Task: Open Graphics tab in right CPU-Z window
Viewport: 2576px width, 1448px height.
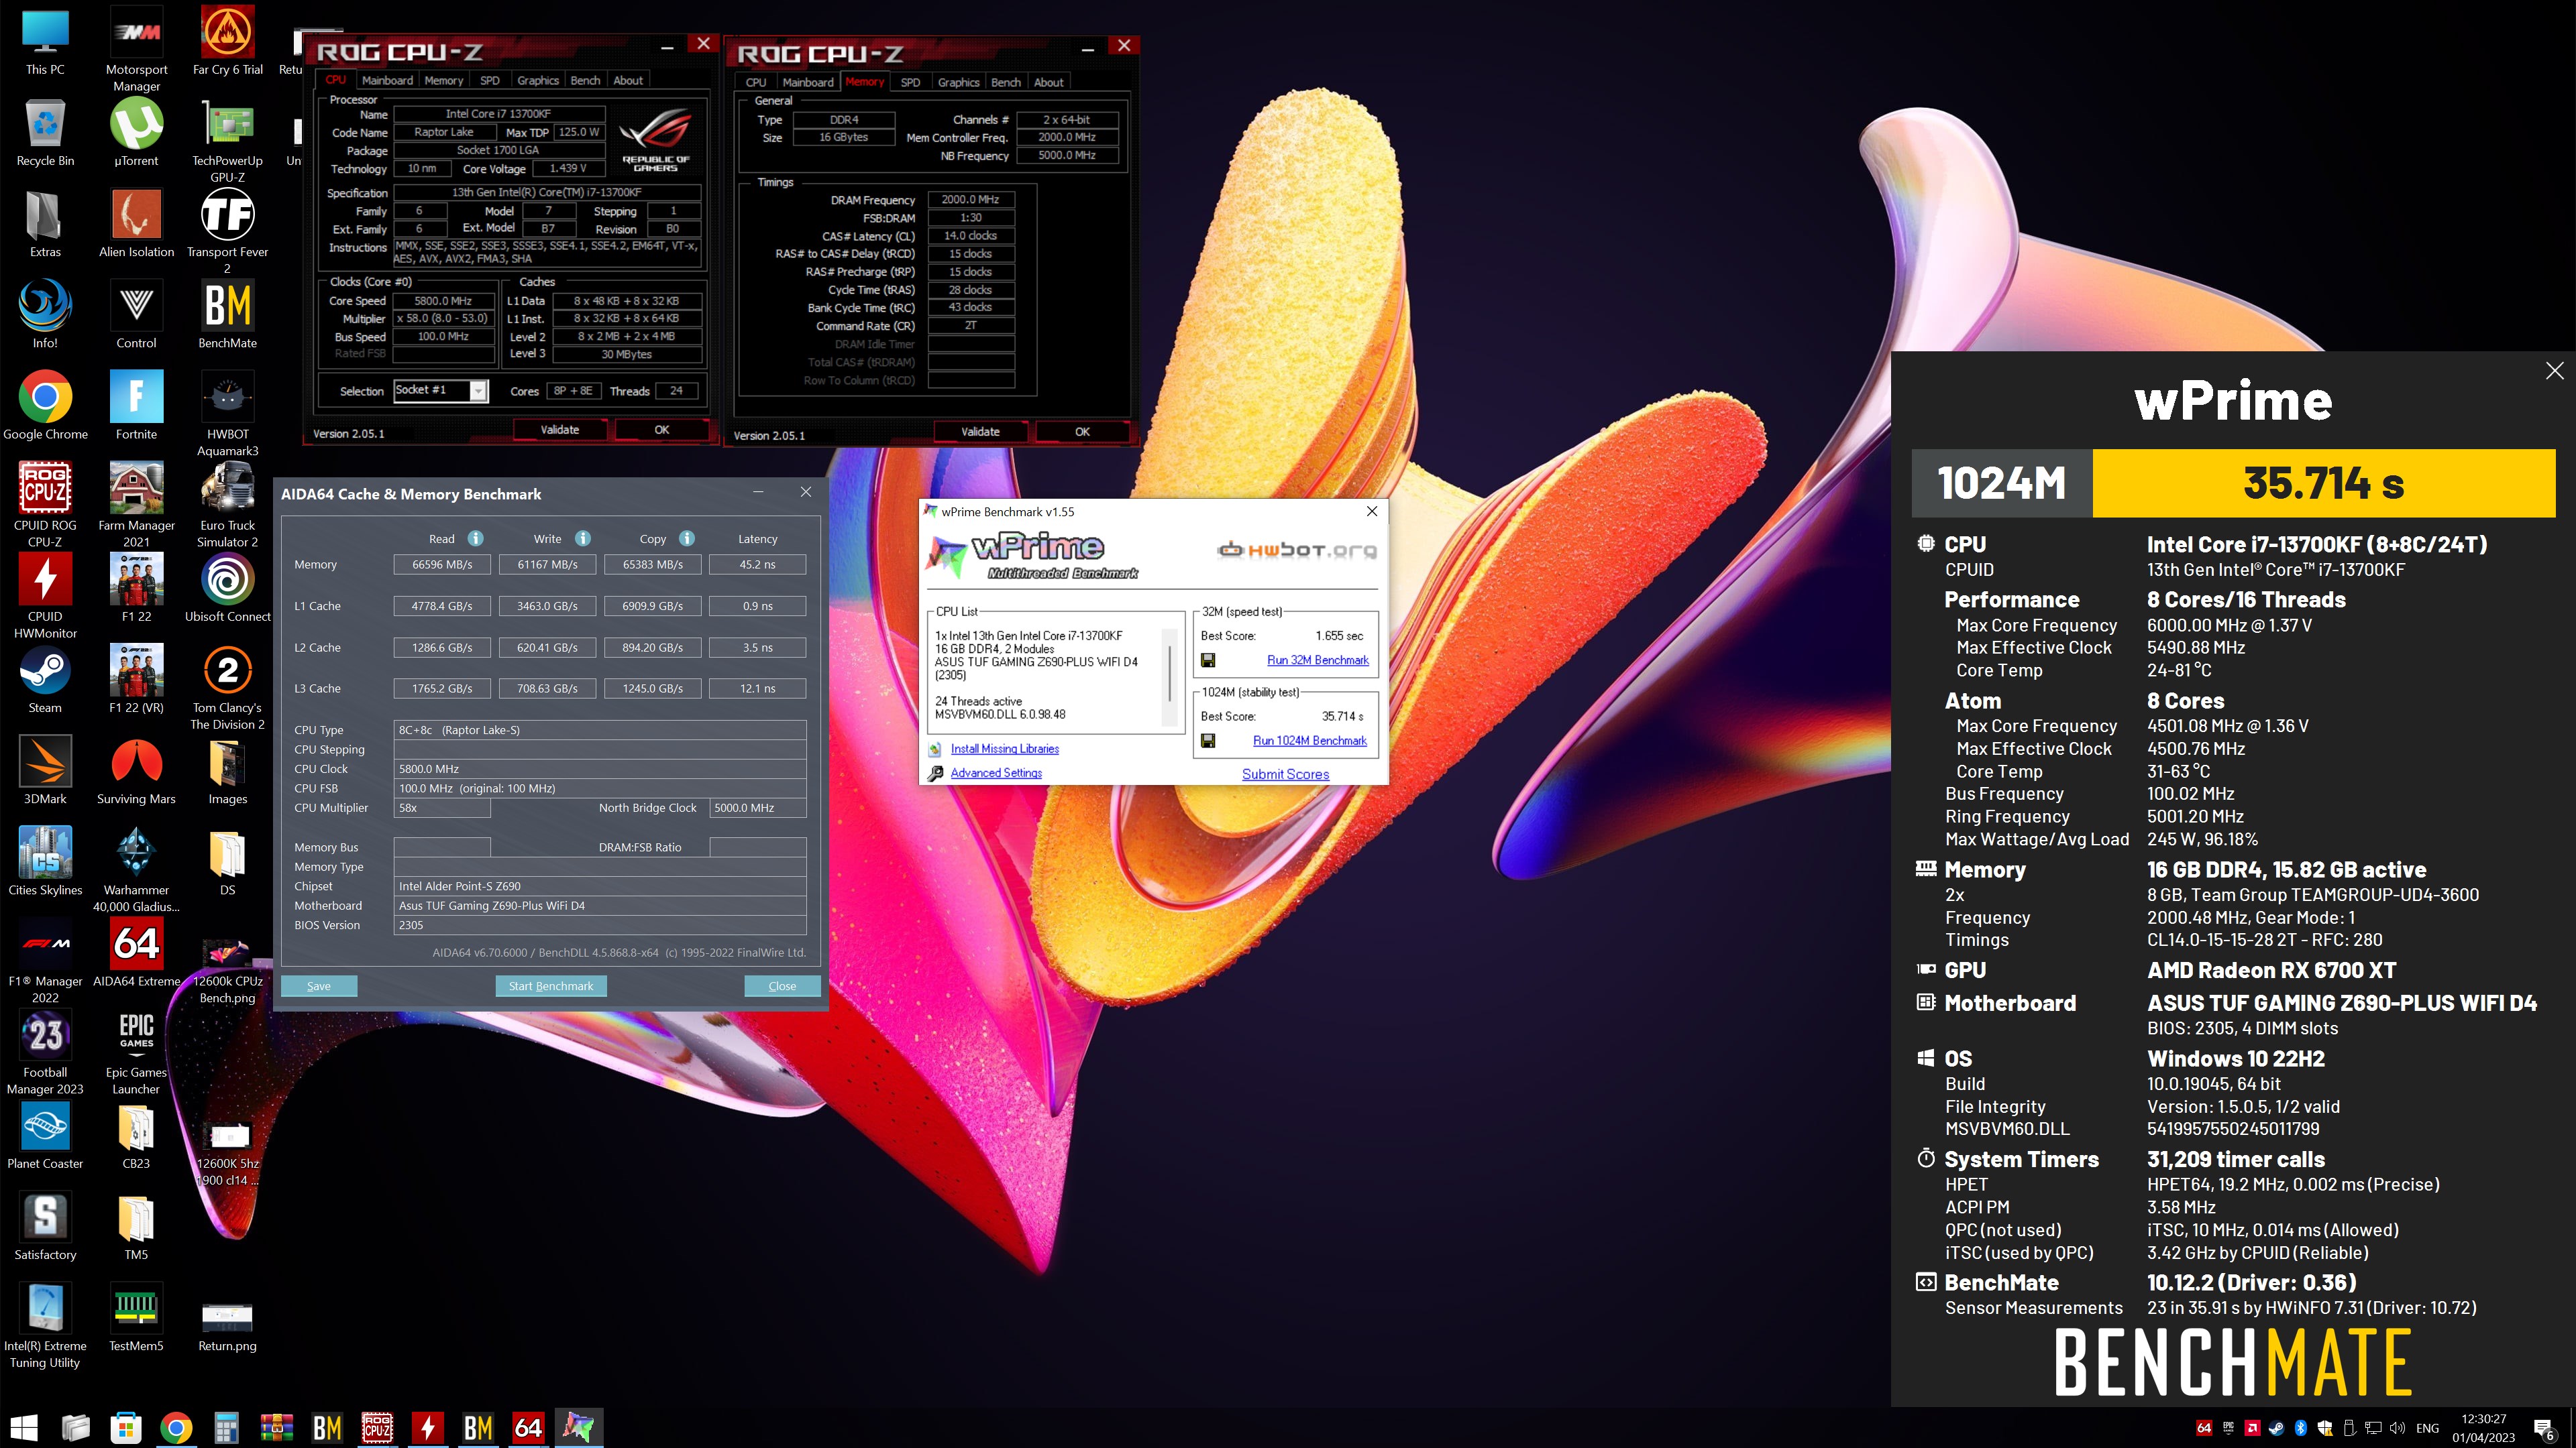Action: (x=958, y=83)
